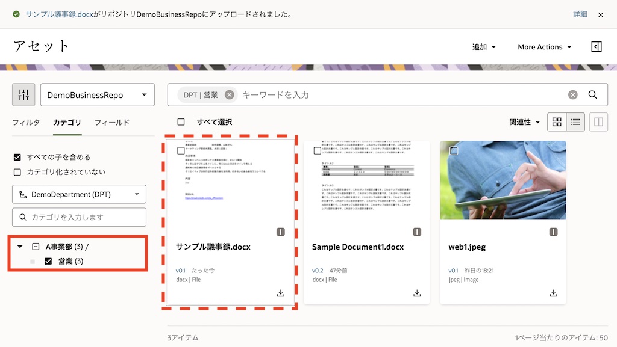Viewport: 617px width, 347px height.
Task: Open the DemoBusinessRepo repository dropdown
Action: click(97, 94)
